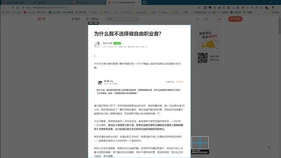
Task: Open the YouTube bookmark
Action: [29, 12]
